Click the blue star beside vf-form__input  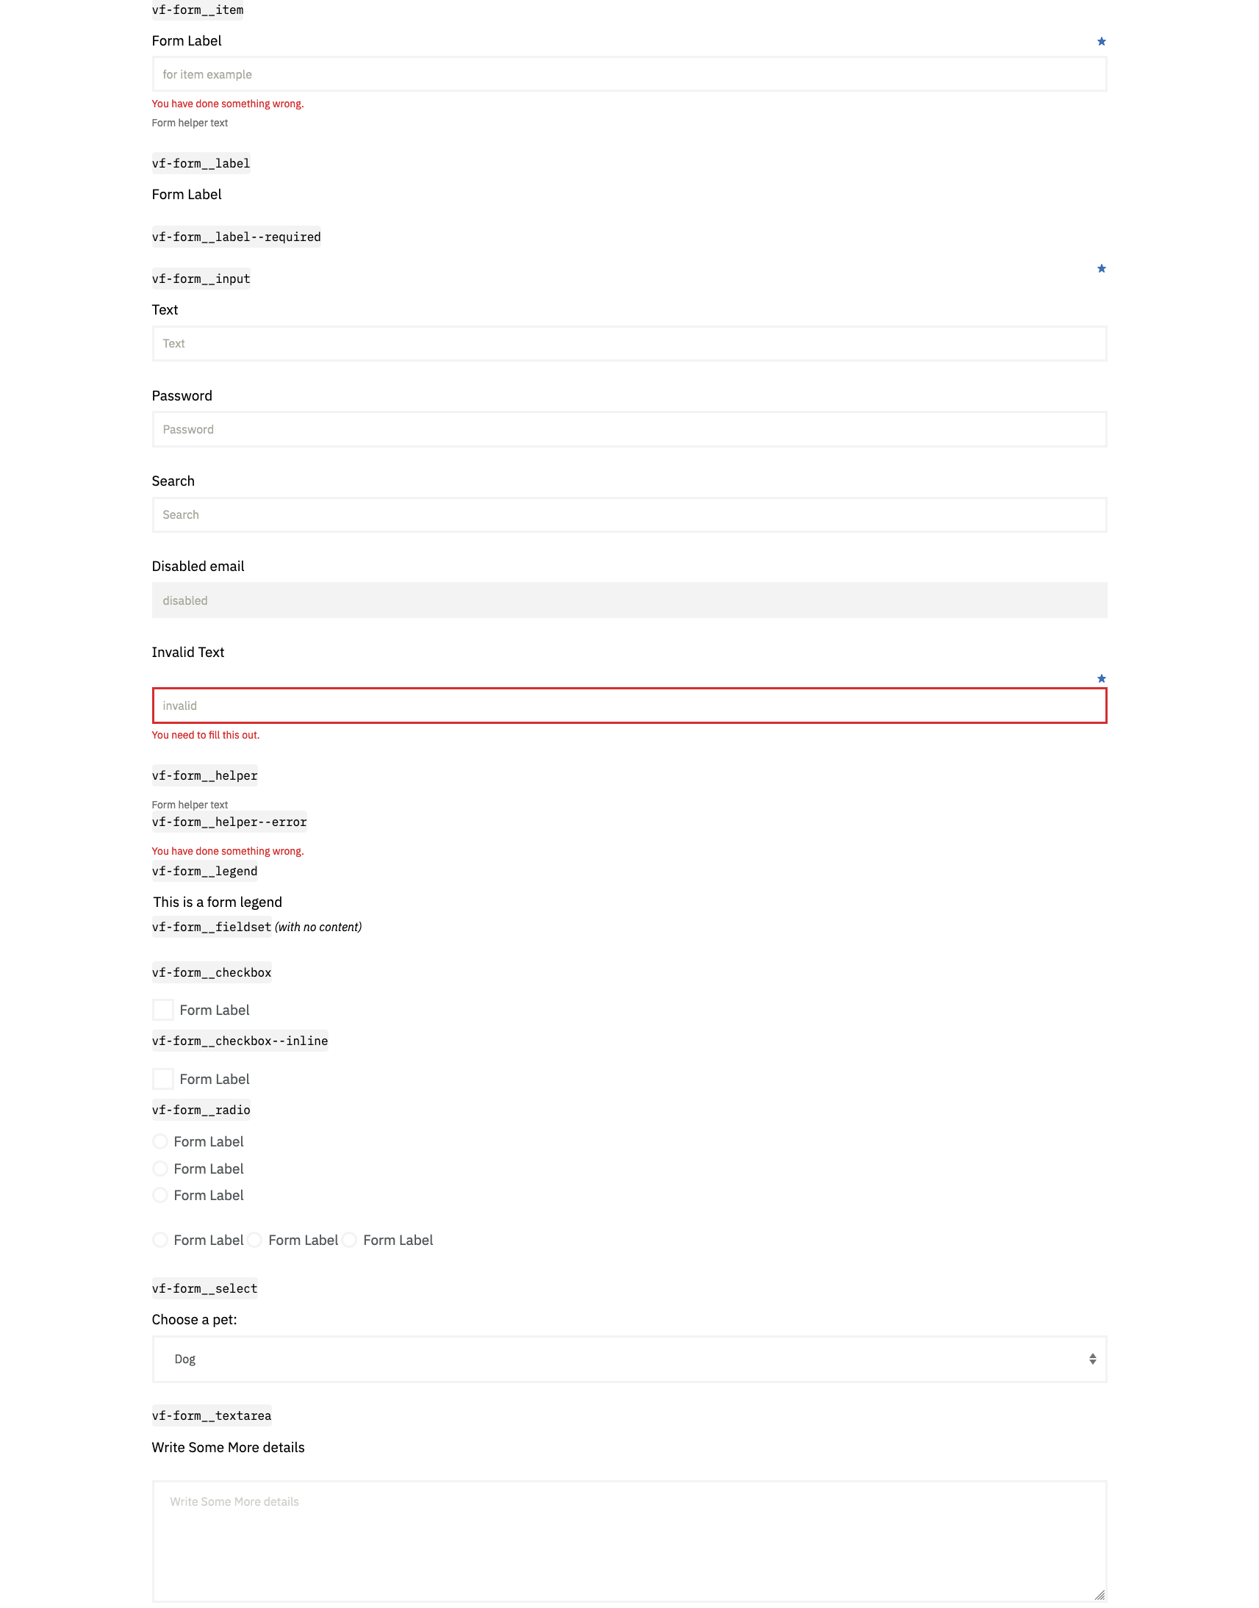pos(1100,268)
